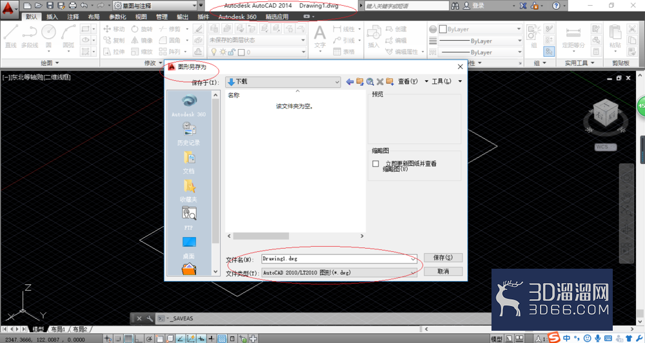
Task: Toggle object snap in the status bar
Action: (159, 339)
